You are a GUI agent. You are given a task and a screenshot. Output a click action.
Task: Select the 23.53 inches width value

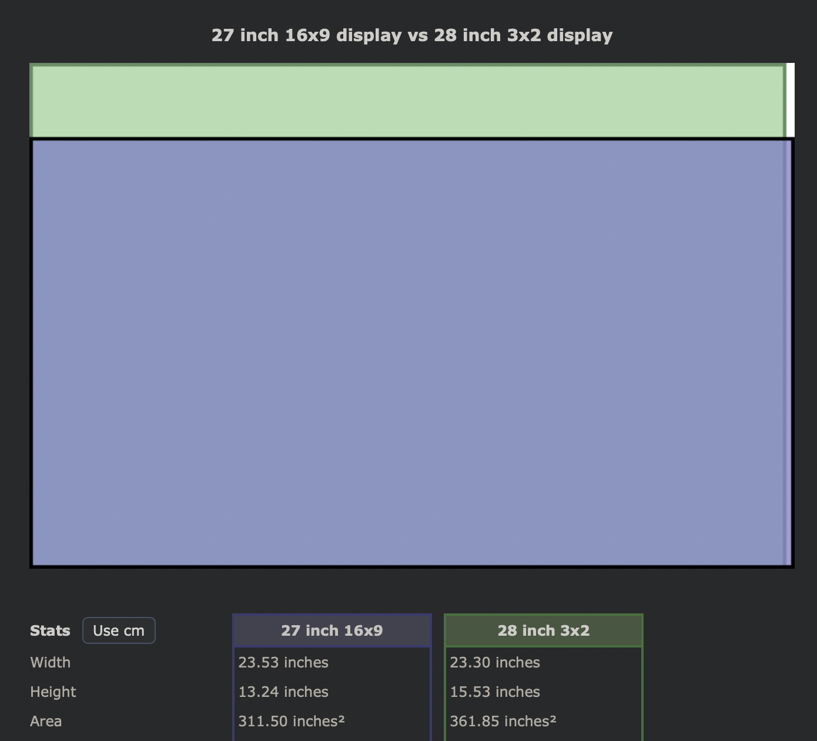[x=283, y=662]
